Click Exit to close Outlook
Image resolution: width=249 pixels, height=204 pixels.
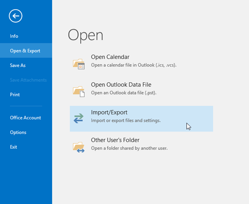[x=14, y=147]
